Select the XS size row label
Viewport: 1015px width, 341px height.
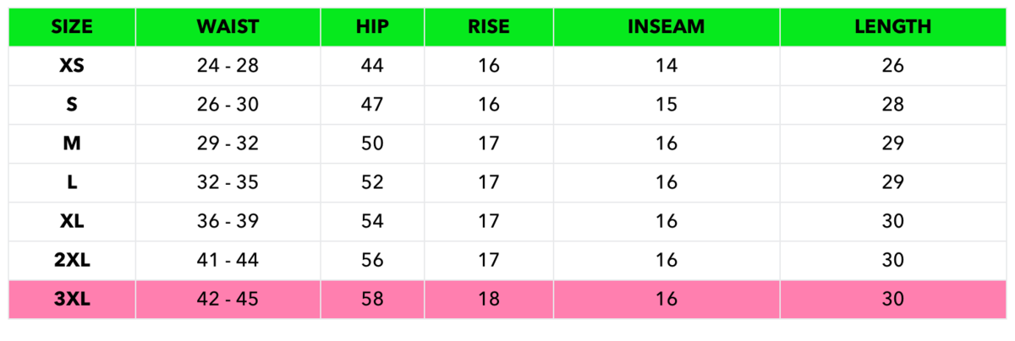[x=72, y=66]
